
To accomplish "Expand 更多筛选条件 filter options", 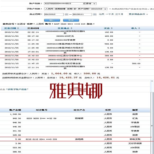I will [138, 14].
